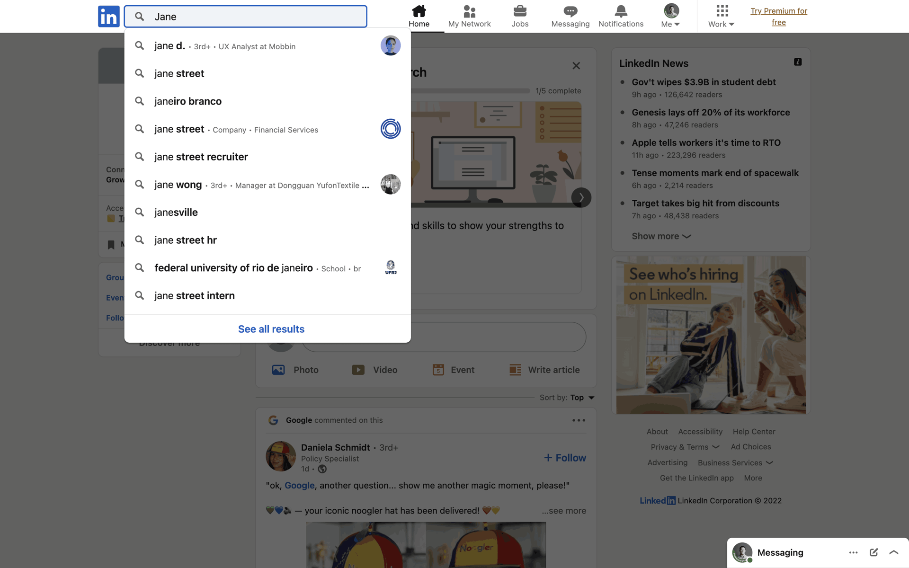Open messaging panel options dots
Screen dimensions: 909x568
pos(853,552)
